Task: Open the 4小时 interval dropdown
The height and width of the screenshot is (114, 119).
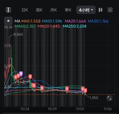Action: click(x=86, y=10)
